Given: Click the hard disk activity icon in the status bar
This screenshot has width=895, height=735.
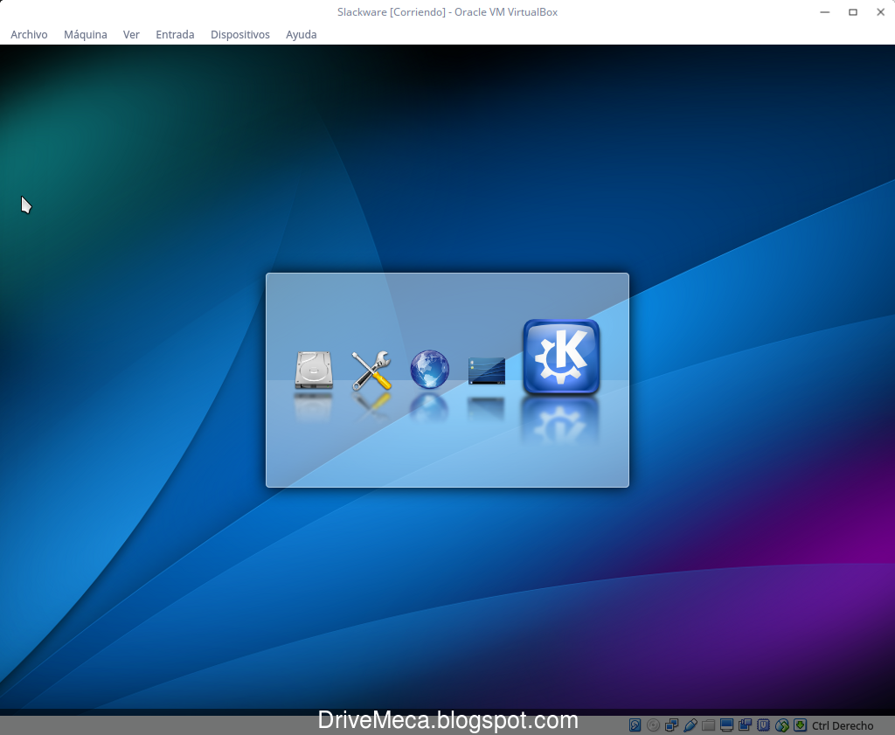Looking at the screenshot, I should (x=634, y=725).
